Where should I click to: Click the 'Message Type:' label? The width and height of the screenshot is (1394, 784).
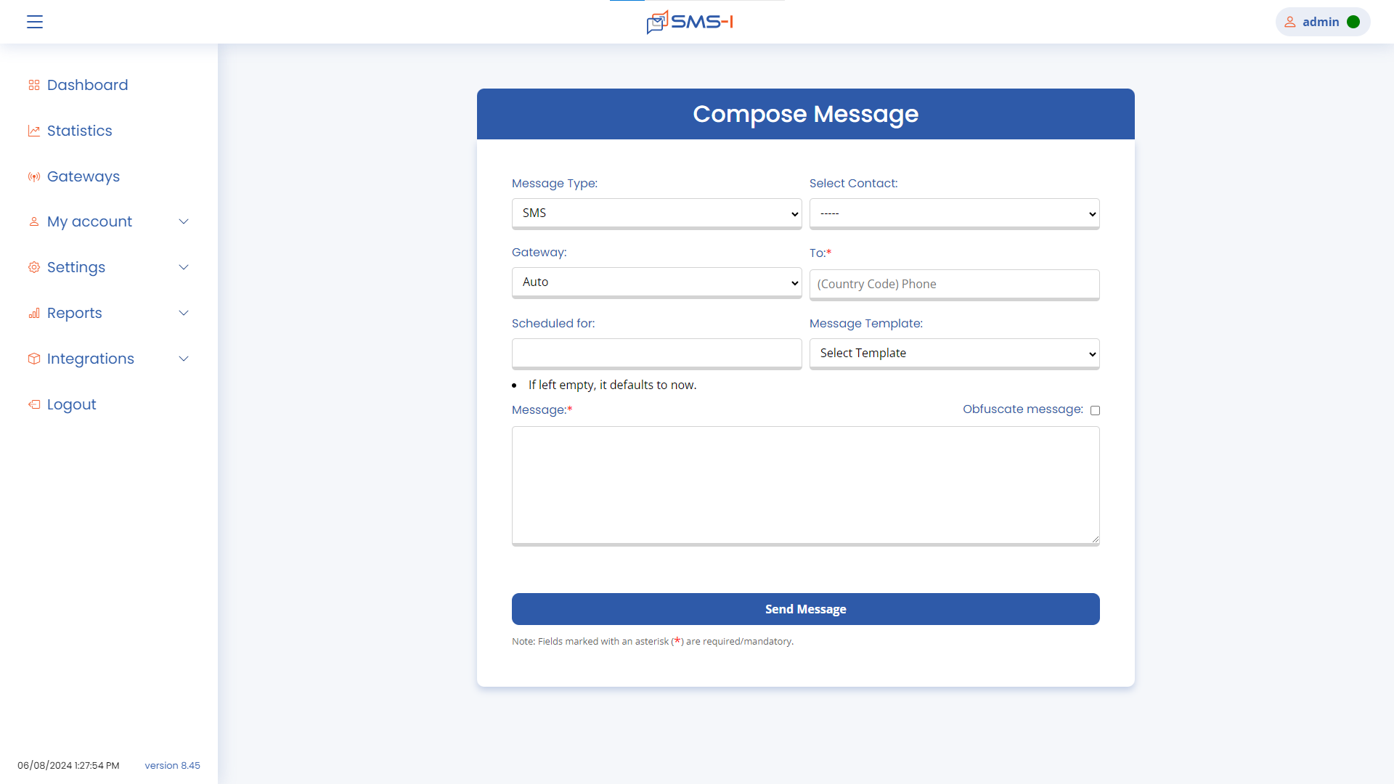(554, 184)
